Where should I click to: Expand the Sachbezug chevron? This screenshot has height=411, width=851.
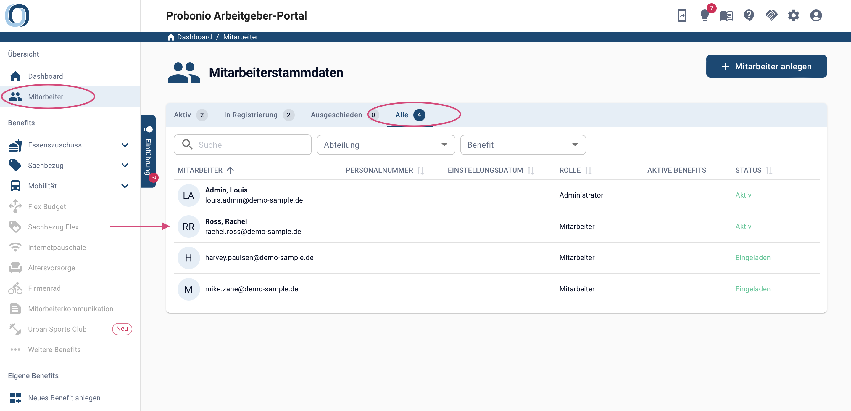[x=125, y=166]
